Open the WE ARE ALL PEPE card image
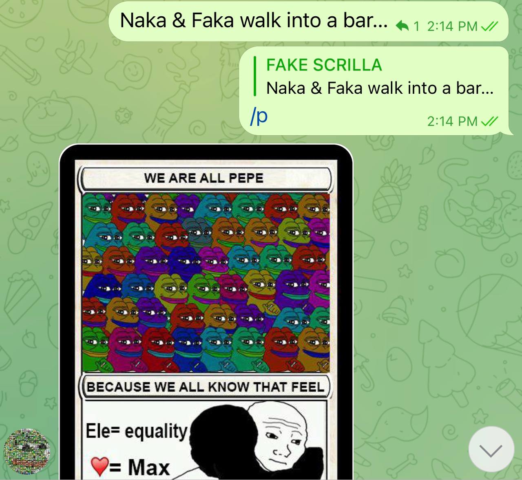Image resolution: width=522 pixels, height=480 pixels. coord(206,312)
